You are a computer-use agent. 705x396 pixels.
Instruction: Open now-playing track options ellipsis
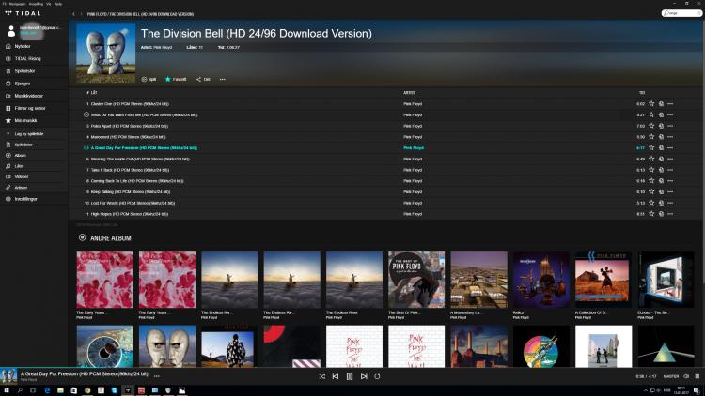pos(157,375)
